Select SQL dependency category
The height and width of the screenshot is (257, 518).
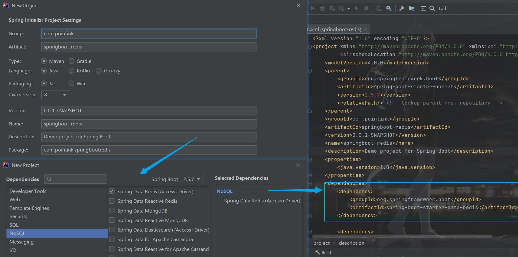coord(57,225)
